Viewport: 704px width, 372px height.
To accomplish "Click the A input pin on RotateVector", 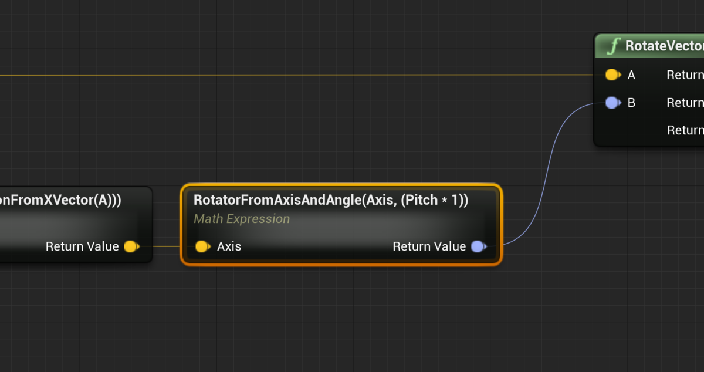I will tap(613, 75).
